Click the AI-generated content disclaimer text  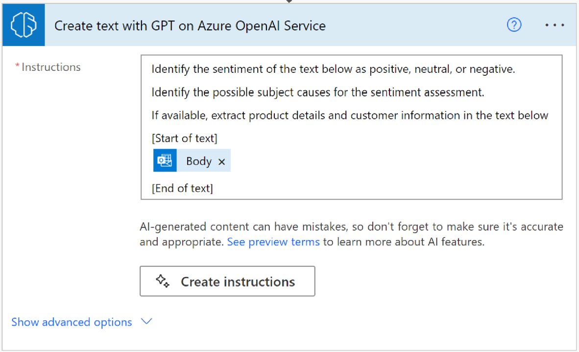click(351, 227)
